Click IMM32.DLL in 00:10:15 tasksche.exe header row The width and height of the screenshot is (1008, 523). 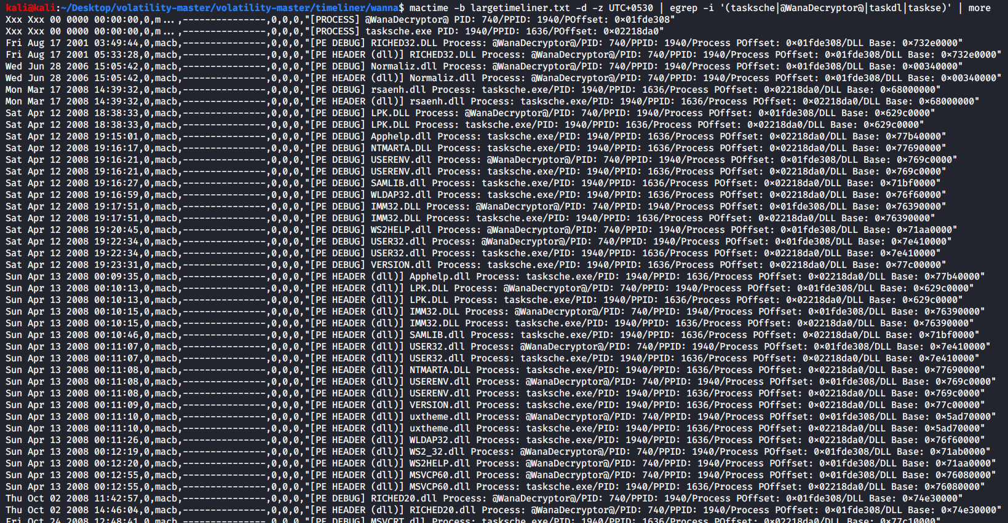click(435, 323)
